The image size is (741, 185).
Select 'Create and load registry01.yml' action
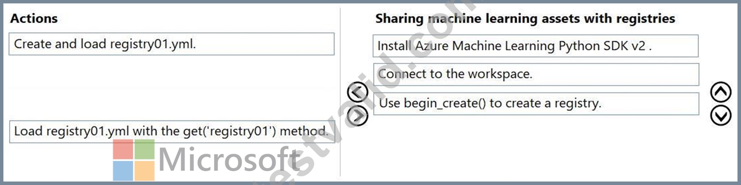pos(172,44)
